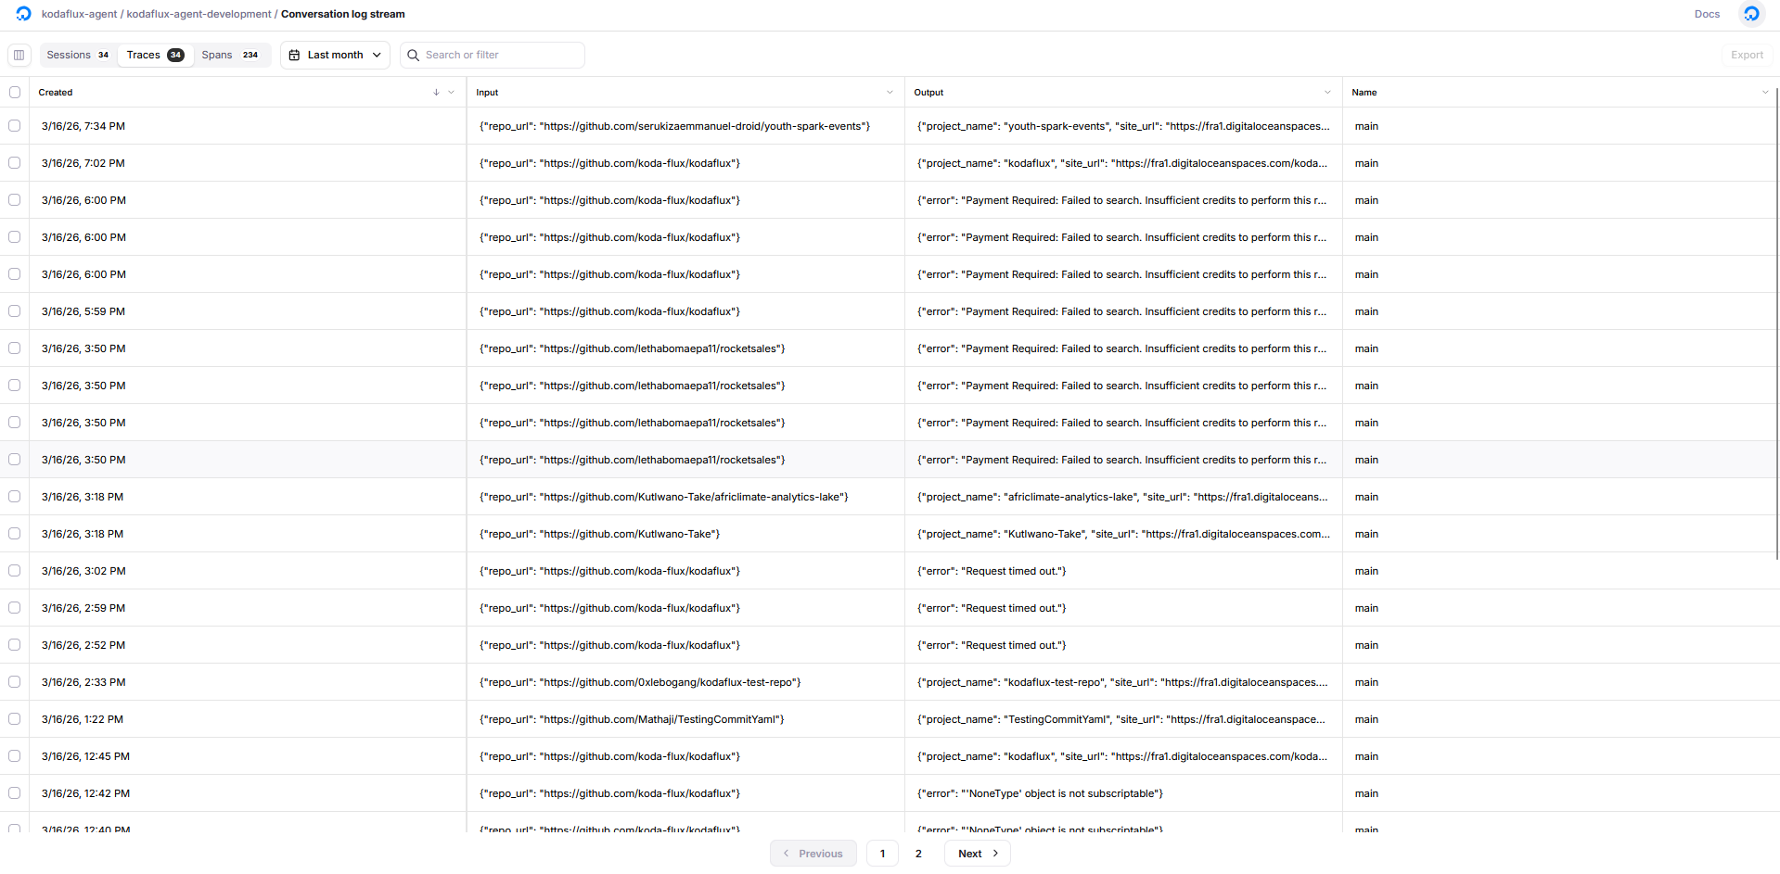Switch to the Spans tab
1780x874 pixels.
230,55
